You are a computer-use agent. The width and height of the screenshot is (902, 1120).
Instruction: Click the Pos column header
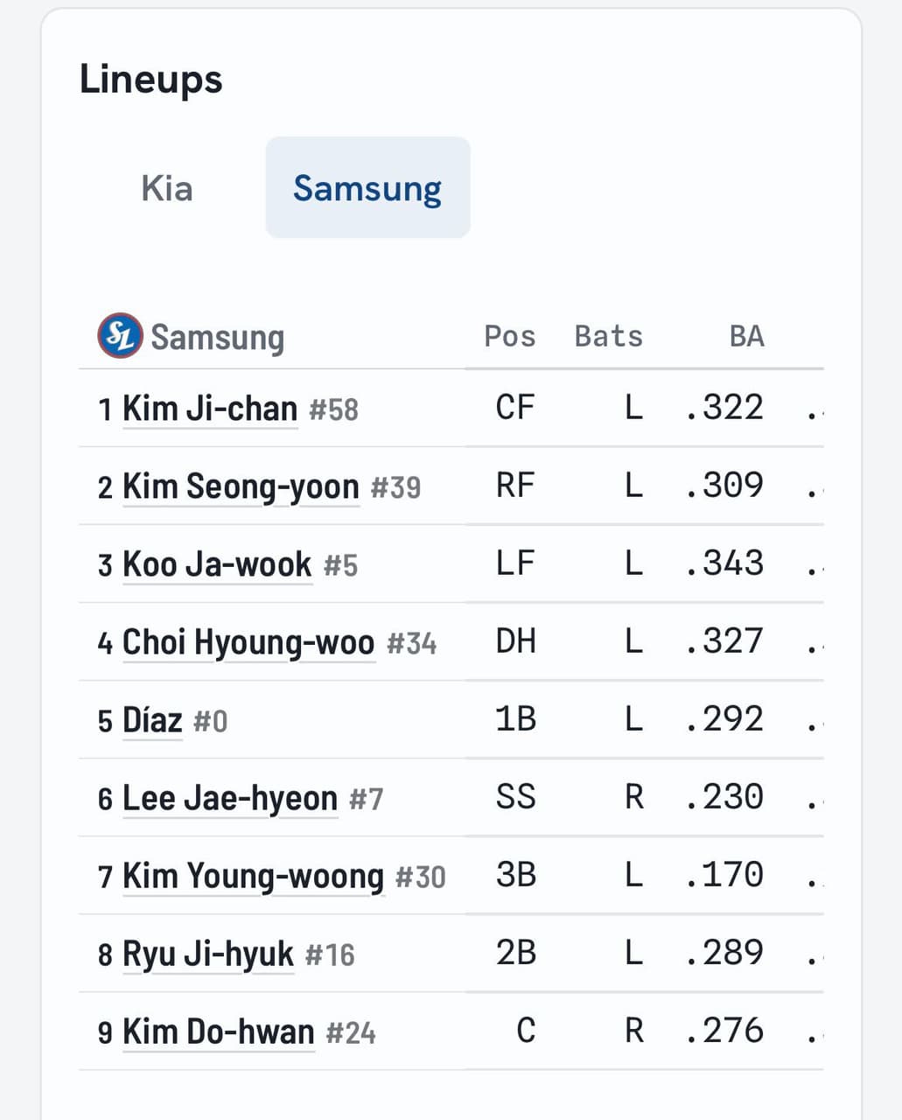pyautogui.click(x=509, y=336)
